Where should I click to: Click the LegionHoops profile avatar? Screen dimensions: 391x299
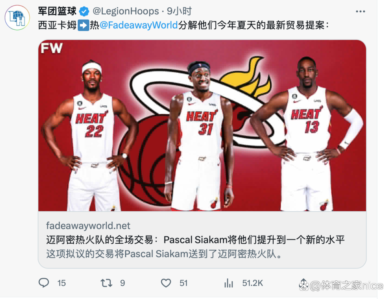pos(18,18)
